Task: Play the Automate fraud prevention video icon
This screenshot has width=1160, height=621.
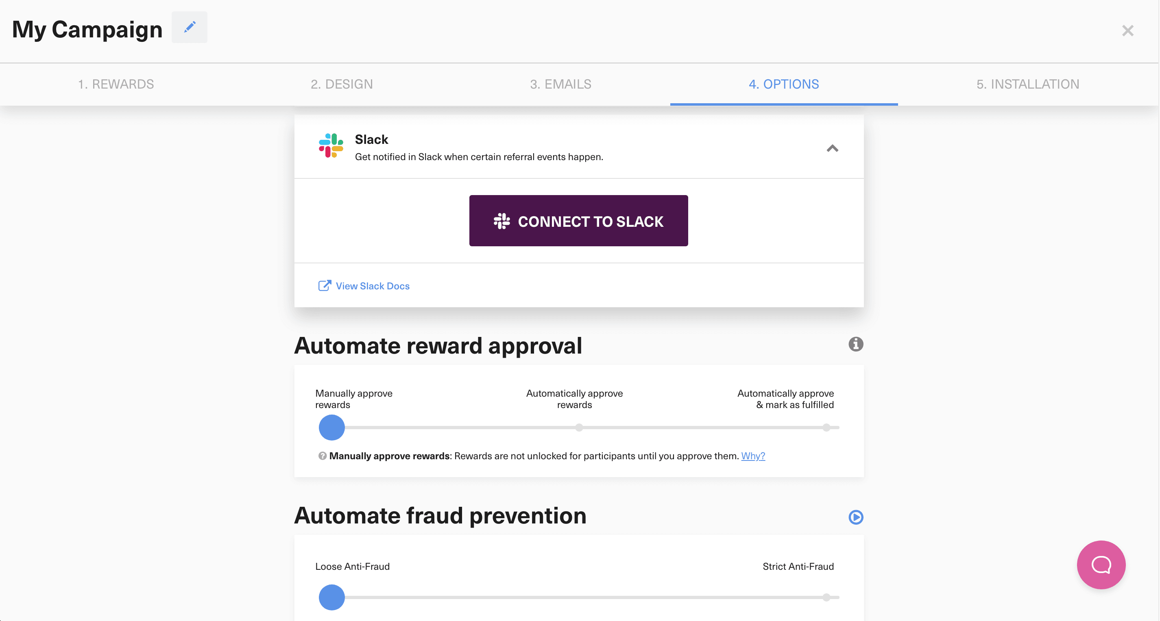Action: tap(856, 517)
